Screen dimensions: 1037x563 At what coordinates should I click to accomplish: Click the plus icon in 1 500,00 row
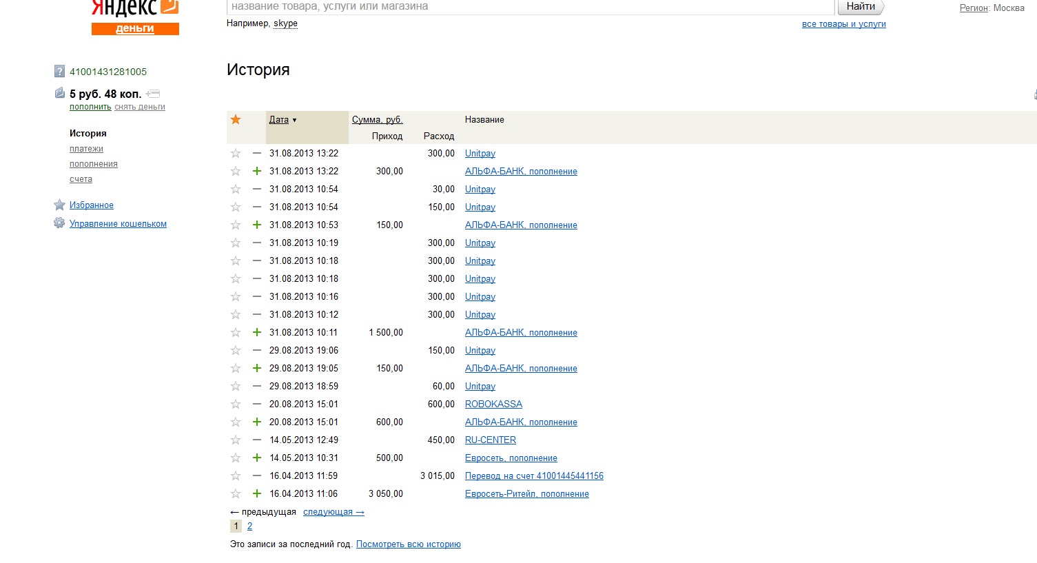click(257, 332)
